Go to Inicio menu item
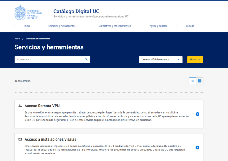This screenshot has width=228, height=161. pos(27,26)
